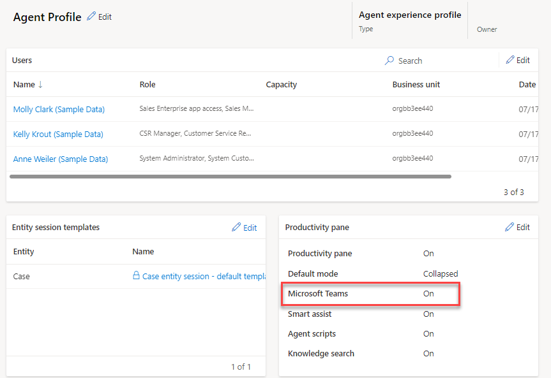Click the sort arrow next to Name
Image resolution: width=551 pixels, height=378 pixels.
(40, 84)
